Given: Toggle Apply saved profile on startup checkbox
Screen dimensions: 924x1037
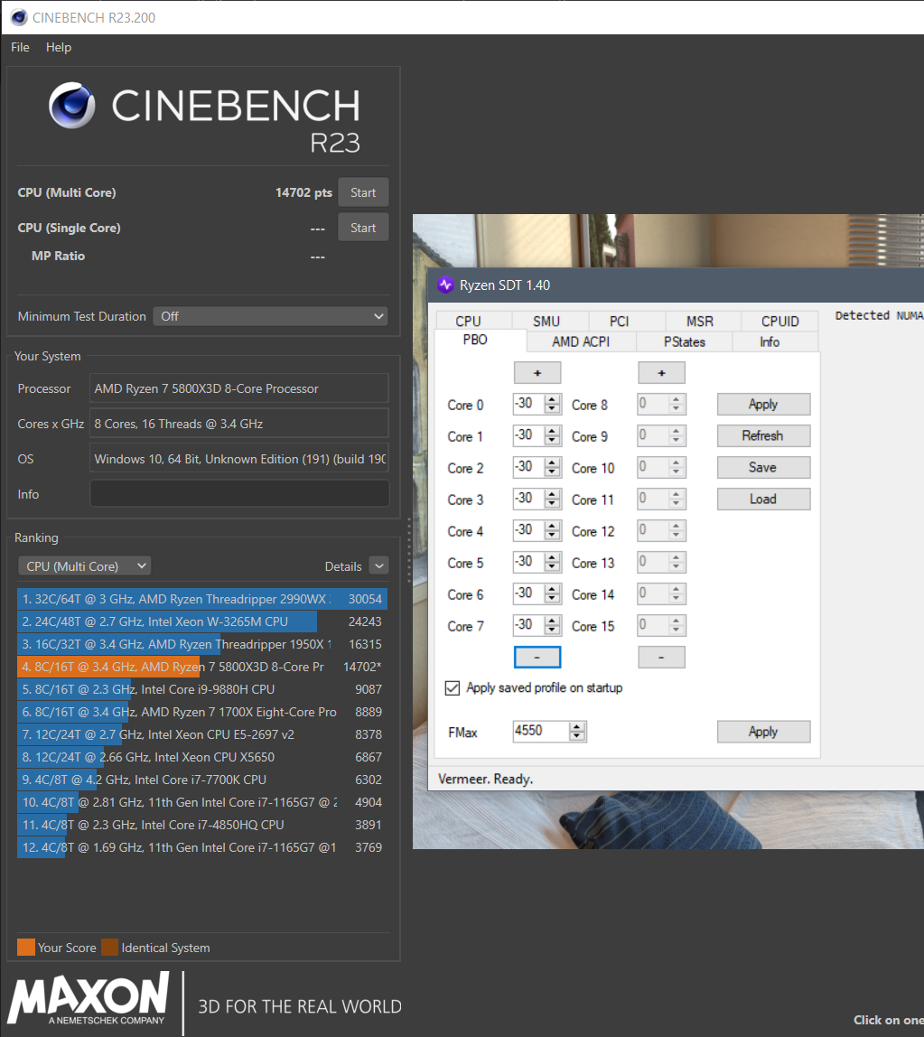Looking at the screenshot, I should pos(453,688).
